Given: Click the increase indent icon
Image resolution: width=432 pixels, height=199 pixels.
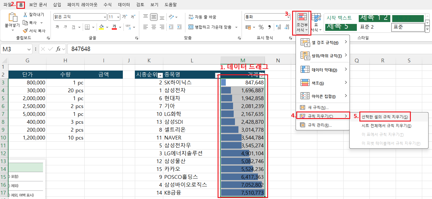Looking at the screenshot, I should 180,27.
